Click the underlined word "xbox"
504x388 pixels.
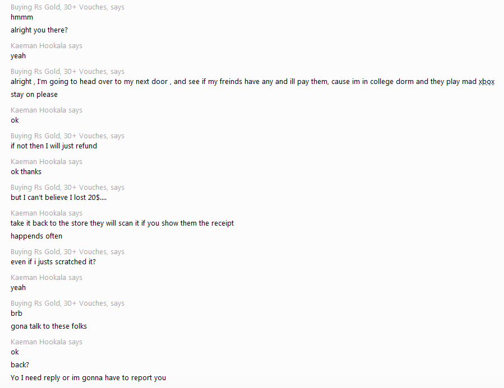[486, 82]
